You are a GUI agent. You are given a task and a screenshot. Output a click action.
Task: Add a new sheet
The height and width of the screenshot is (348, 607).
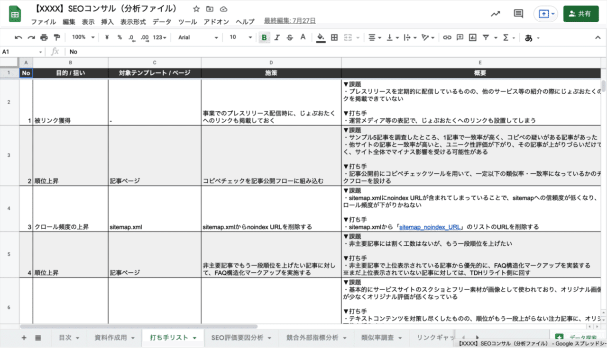(x=24, y=338)
